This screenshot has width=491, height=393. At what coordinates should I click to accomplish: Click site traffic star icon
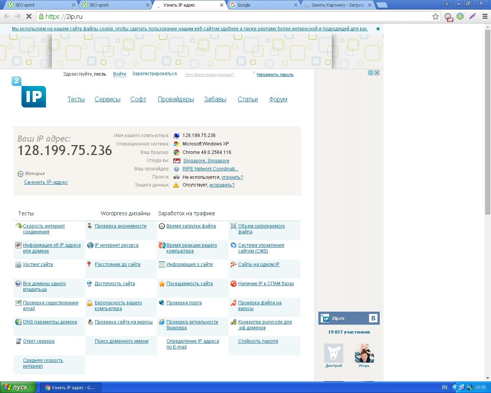coord(162,284)
